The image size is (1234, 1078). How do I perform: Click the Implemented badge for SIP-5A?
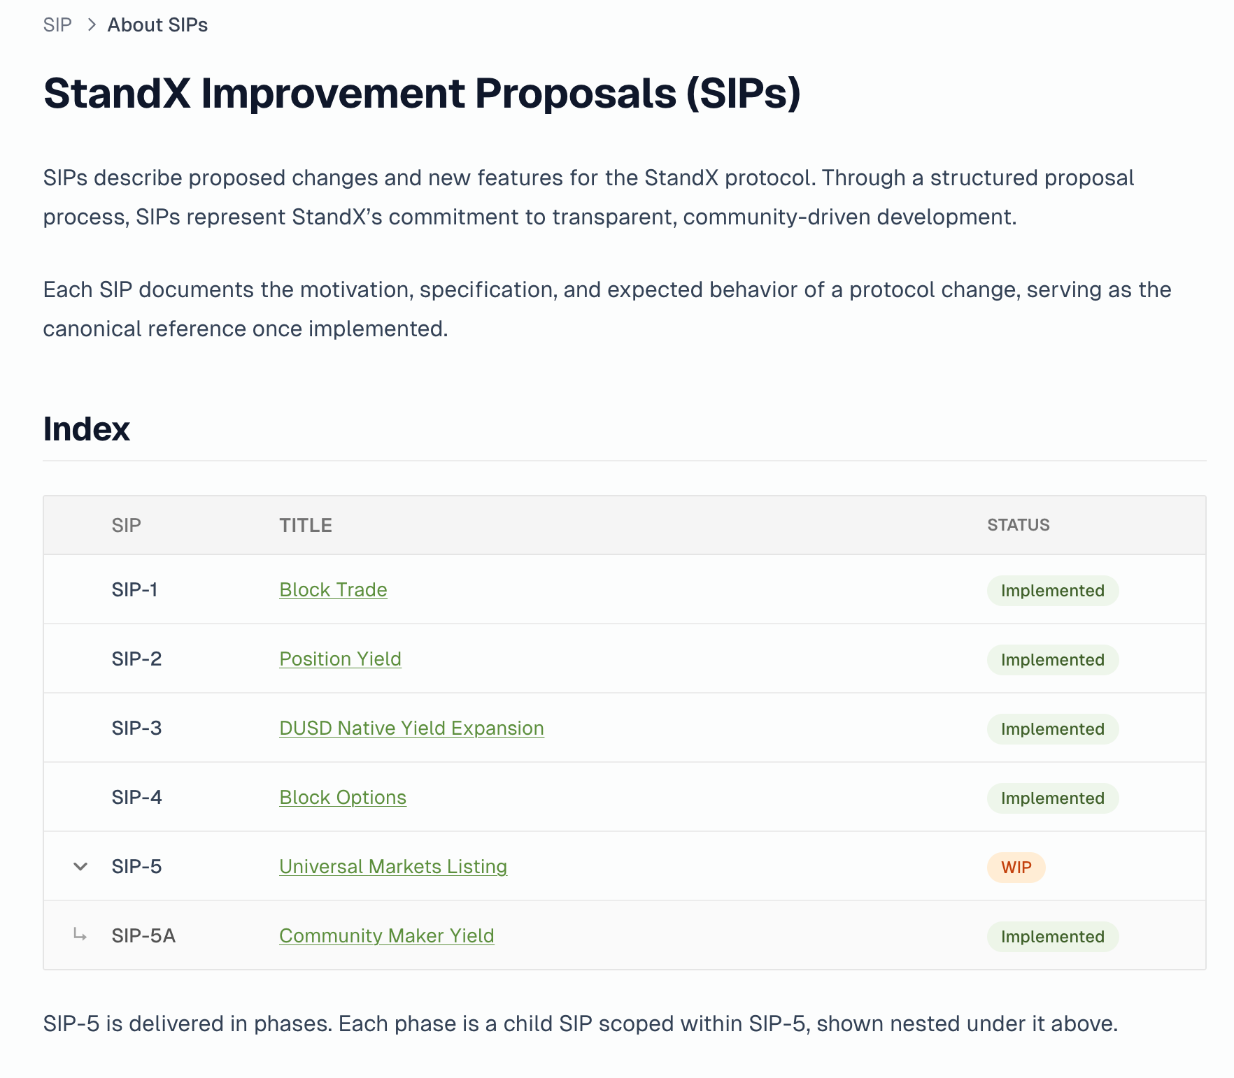click(x=1053, y=937)
